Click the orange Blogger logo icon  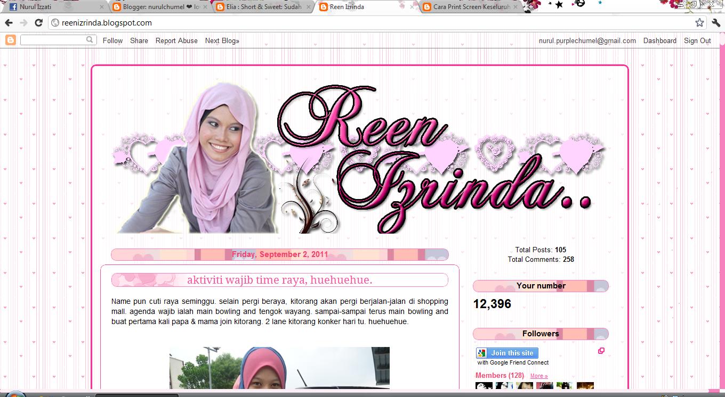click(11, 40)
